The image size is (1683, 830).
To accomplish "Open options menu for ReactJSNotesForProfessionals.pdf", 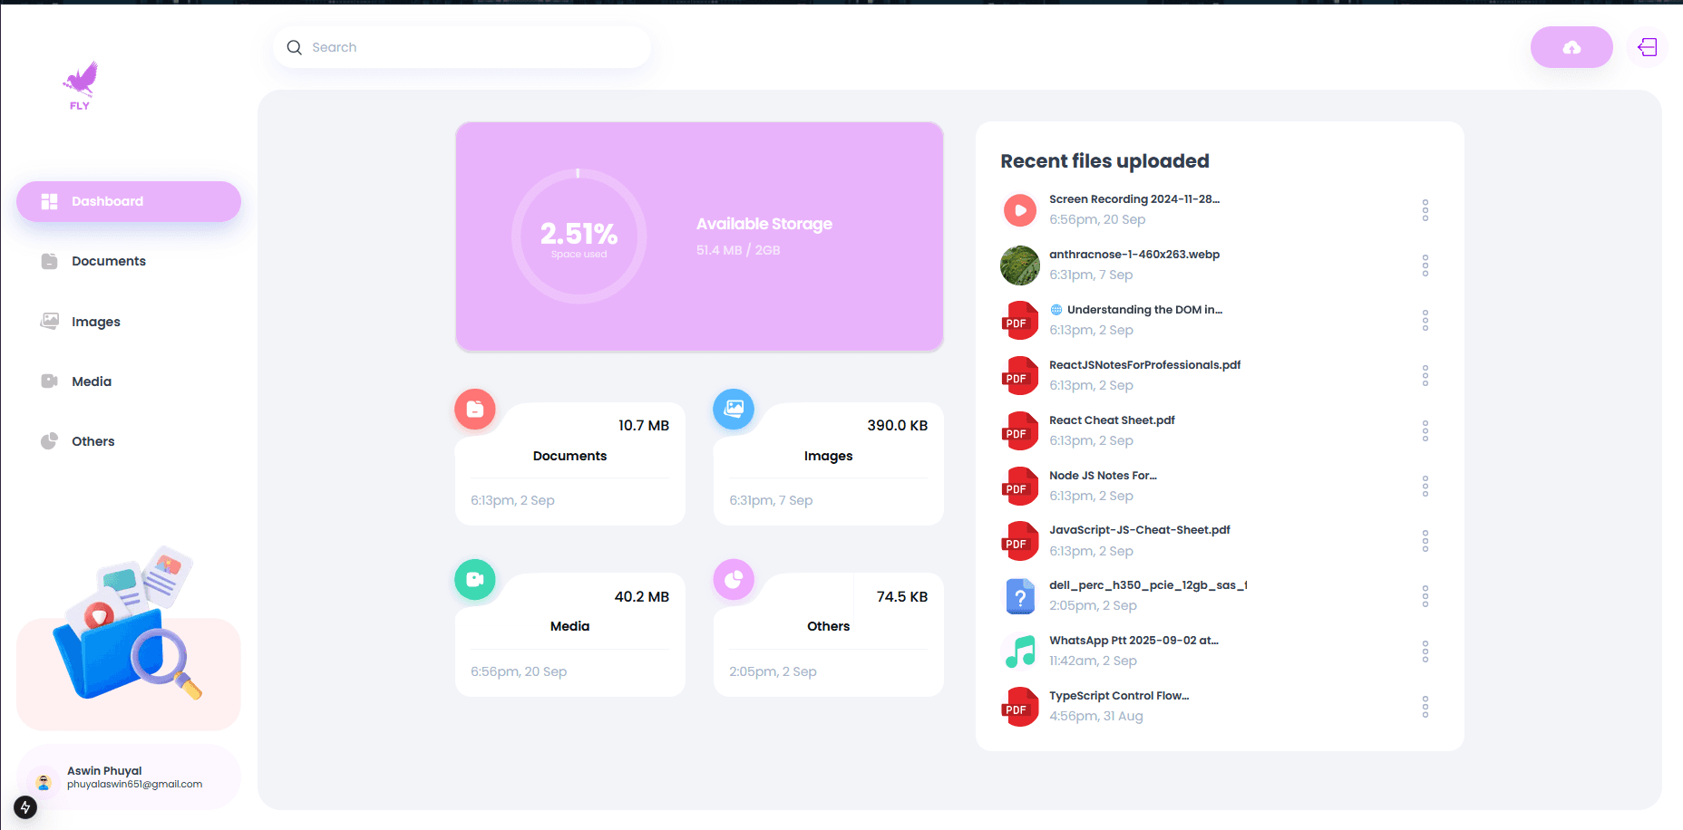I will (x=1425, y=375).
